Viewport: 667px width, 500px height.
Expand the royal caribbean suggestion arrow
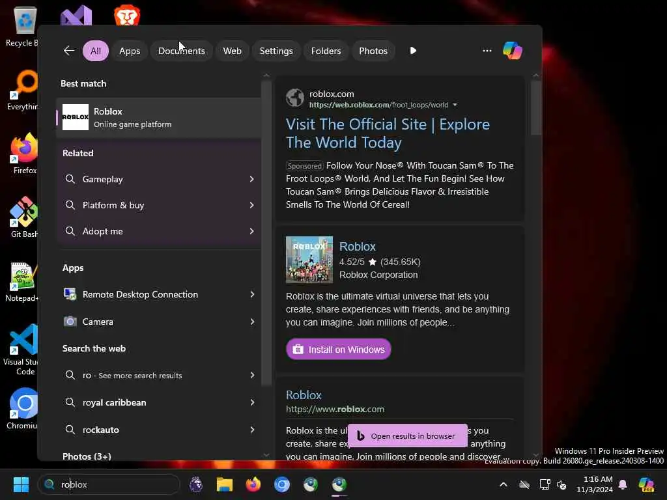click(252, 402)
